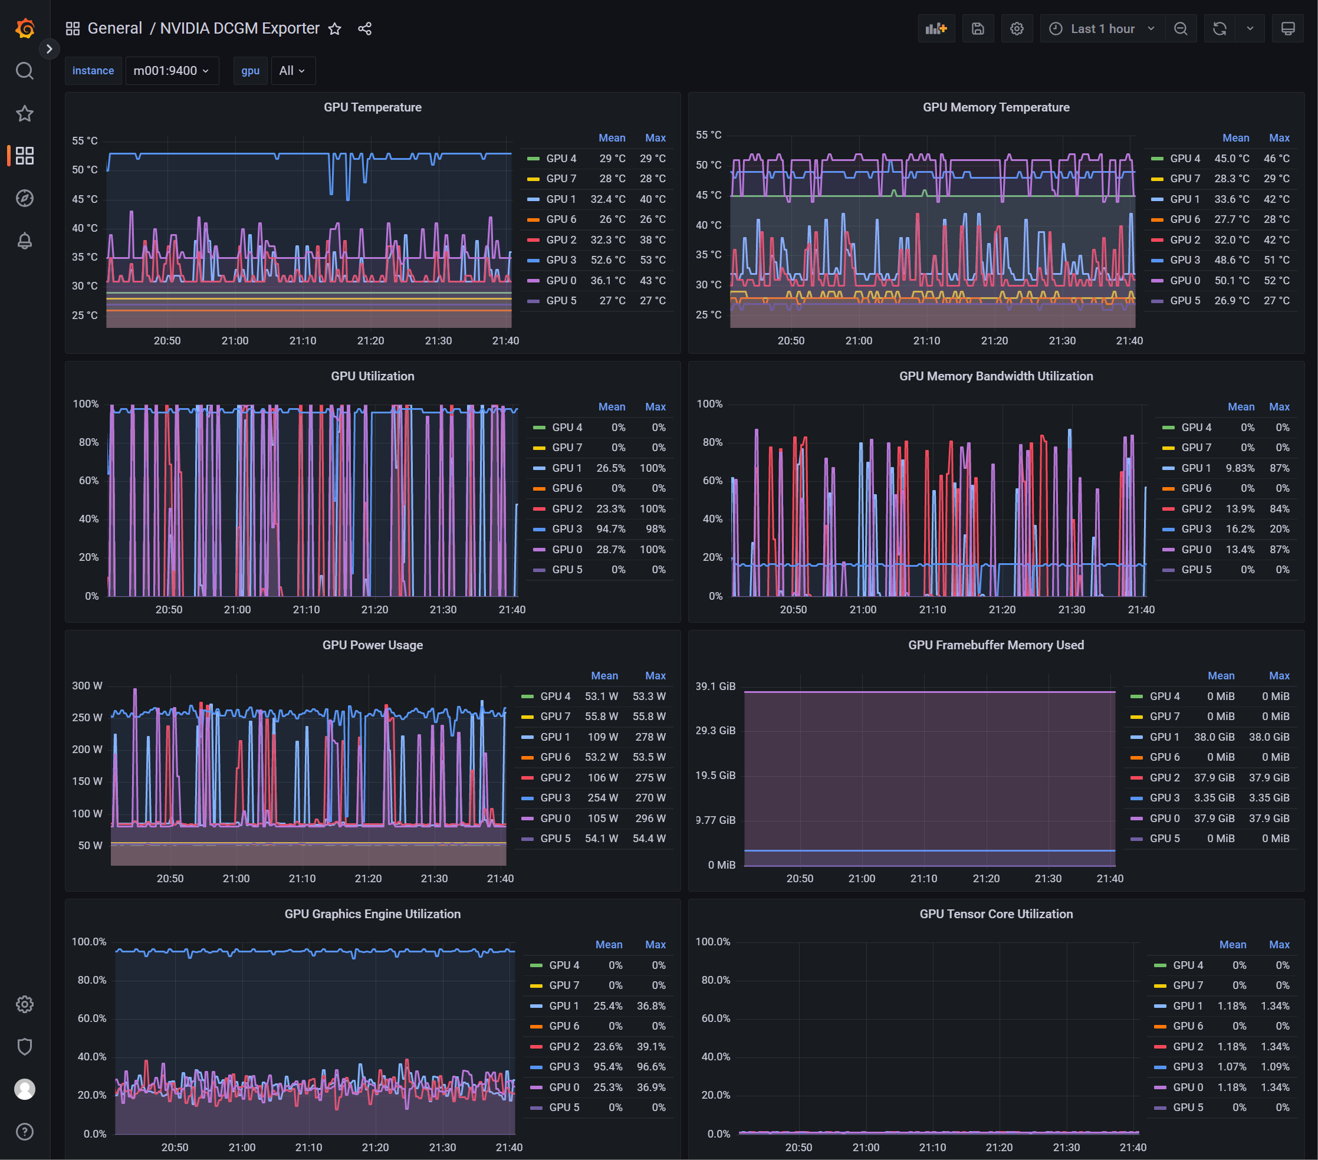Viewport: 1318px width, 1160px height.
Task: Click the Add panel icon
Action: [x=936, y=28]
